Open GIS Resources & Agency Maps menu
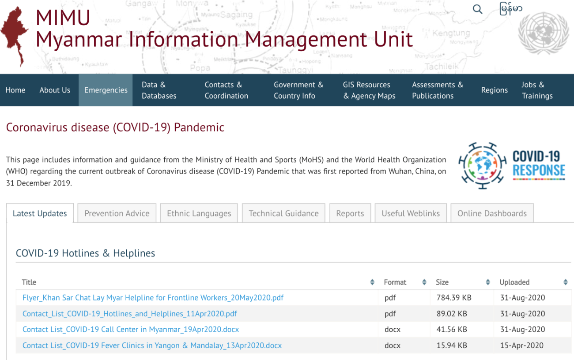574x360 pixels. [x=369, y=90]
